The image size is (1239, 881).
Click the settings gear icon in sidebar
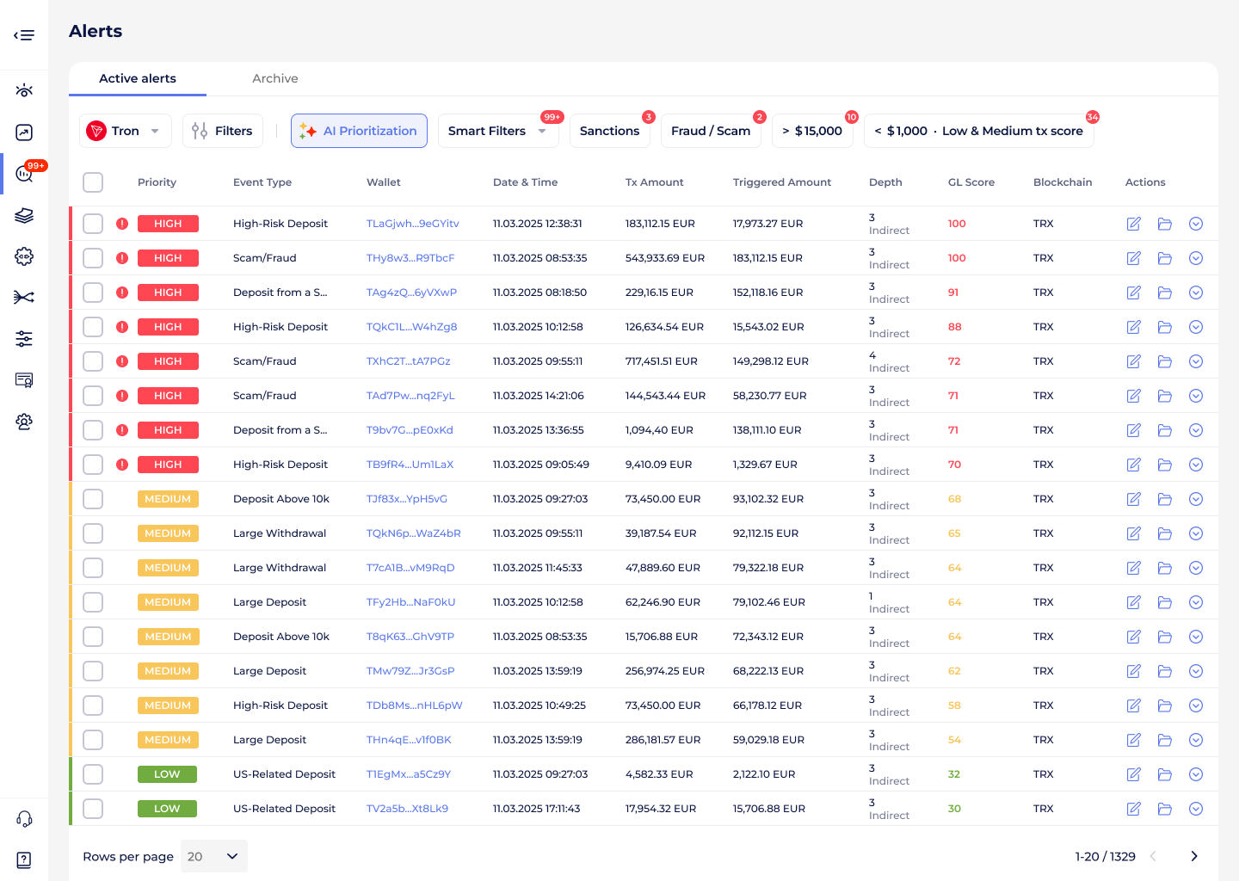[23, 256]
